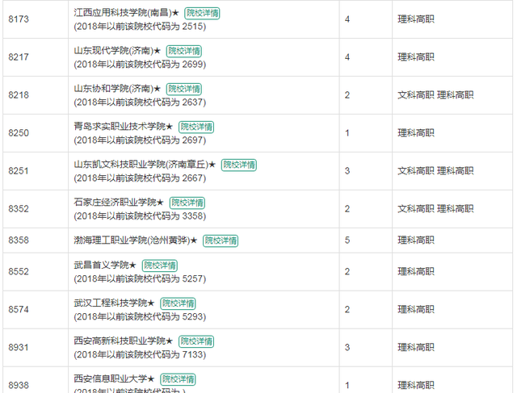Click 理科高职 in row 8574
This screenshot has height=393, width=517.
click(416, 309)
